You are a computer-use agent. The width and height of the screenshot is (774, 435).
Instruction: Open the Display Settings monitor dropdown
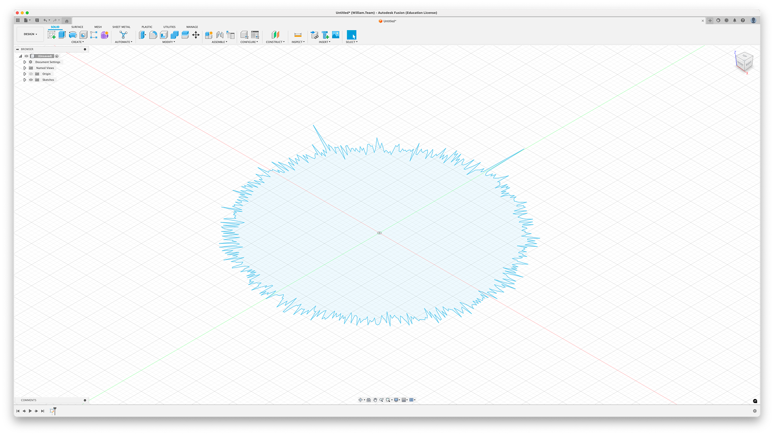pyautogui.click(x=397, y=400)
